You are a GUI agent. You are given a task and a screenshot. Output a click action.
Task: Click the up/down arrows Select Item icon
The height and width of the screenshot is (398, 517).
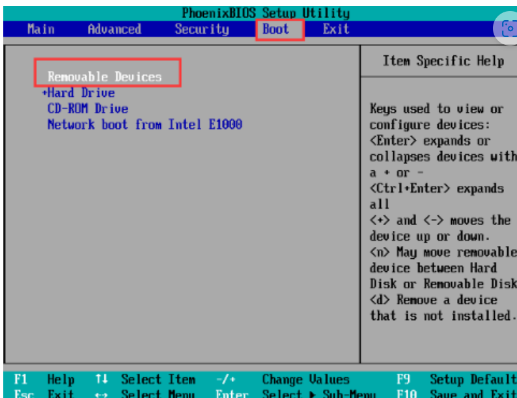coord(101,379)
